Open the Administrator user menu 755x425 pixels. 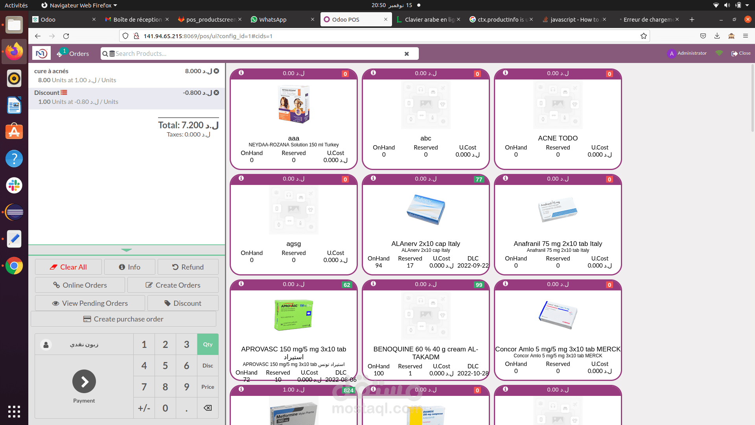(687, 53)
